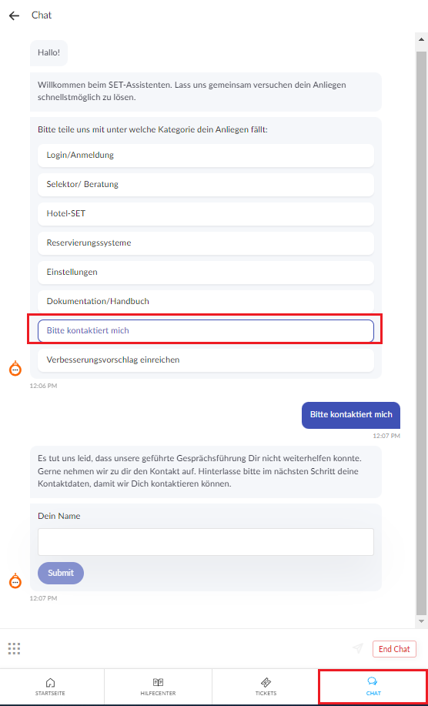Click the End Chat button

[394, 649]
